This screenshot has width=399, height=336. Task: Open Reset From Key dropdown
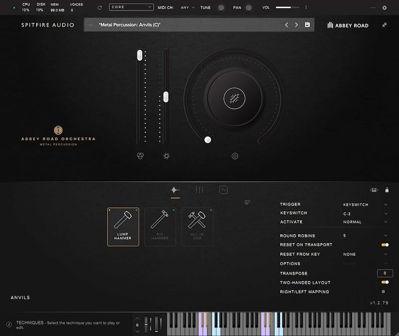(365, 254)
